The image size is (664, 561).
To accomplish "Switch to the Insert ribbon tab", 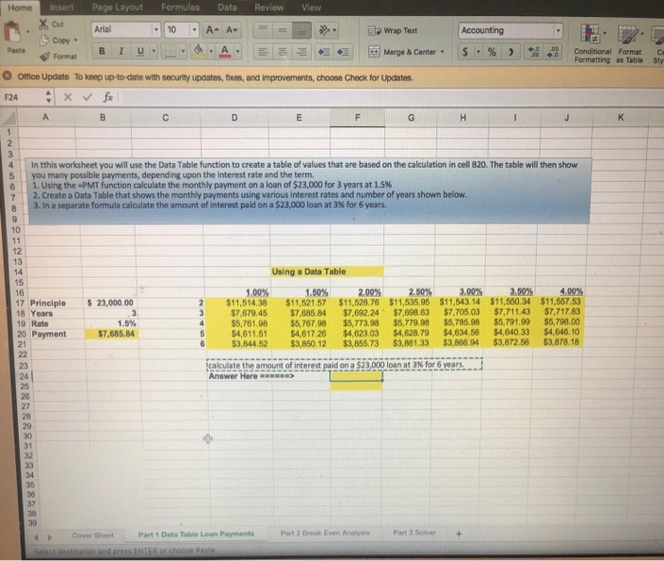I will click(x=62, y=8).
